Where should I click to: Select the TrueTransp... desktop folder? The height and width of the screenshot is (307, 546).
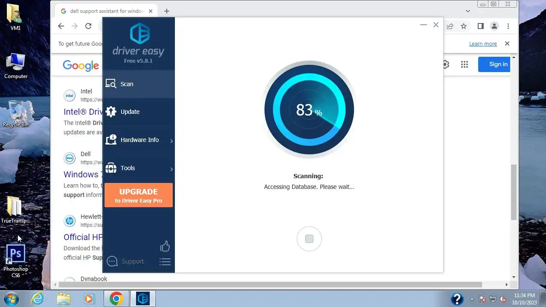pyautogui.click(x=16, y=210)
